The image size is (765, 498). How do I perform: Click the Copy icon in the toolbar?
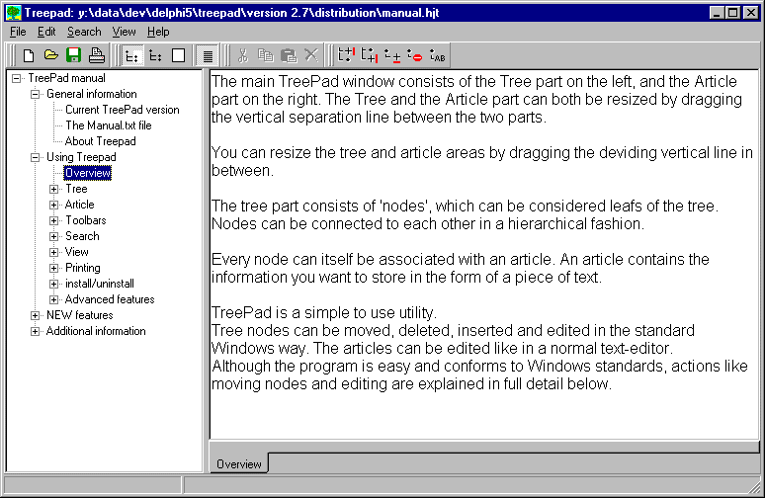[266, 55]
